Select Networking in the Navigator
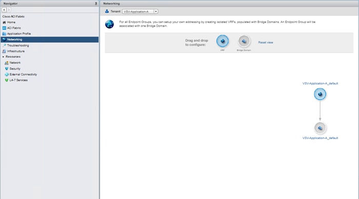 (x=49, y=39)
